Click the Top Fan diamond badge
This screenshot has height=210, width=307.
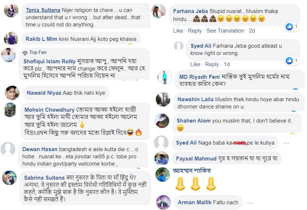(25, 52)
